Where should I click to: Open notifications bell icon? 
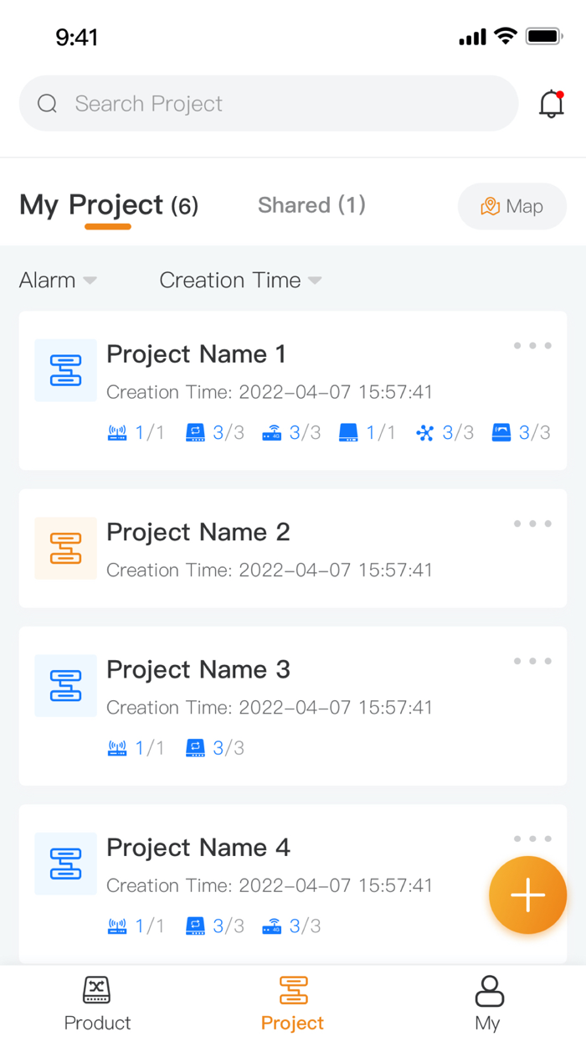[x=551, y=104]
